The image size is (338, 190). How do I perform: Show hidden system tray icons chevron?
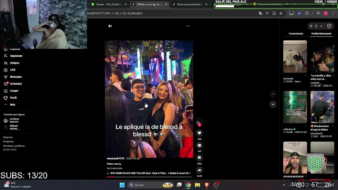pos(284,185)
